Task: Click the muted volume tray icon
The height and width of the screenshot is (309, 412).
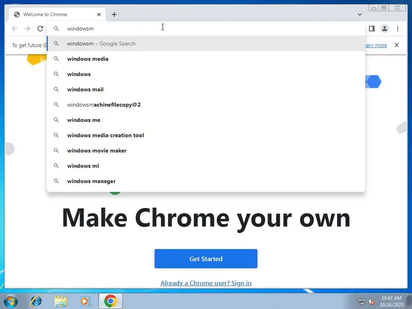Action: [x=371, y=302]
